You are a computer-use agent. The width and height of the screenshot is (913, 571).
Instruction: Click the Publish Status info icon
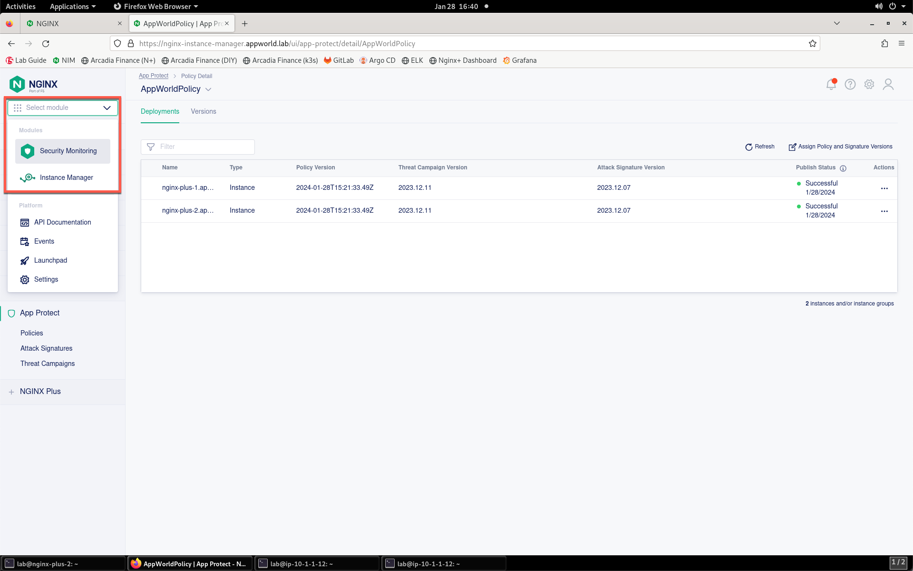tap(843, 168)
